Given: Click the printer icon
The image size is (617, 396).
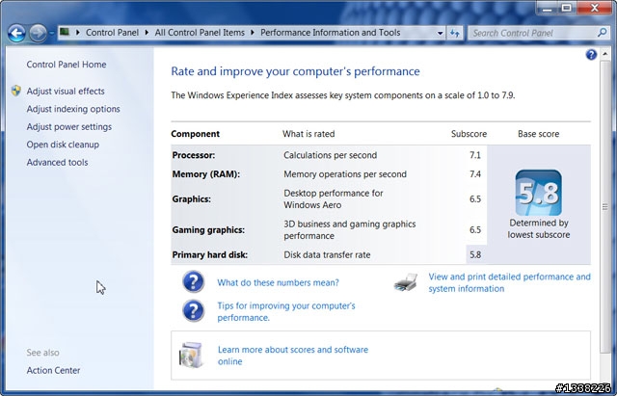Looking at the screenshot, I should (x=406, y=282).
